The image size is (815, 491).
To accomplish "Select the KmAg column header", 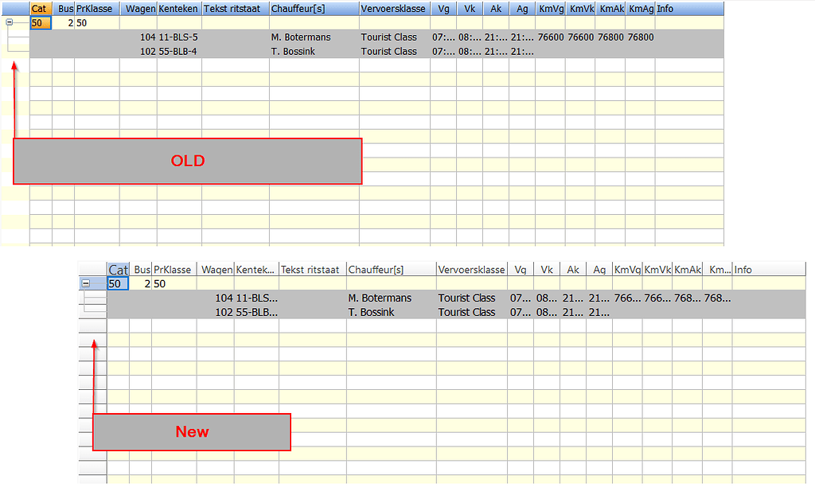I will [x=639, y=9].
